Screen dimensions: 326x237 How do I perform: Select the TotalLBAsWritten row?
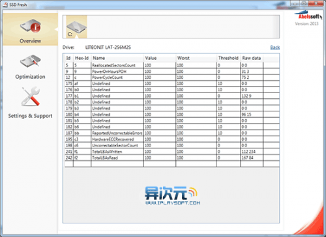[x=172, y=152]
